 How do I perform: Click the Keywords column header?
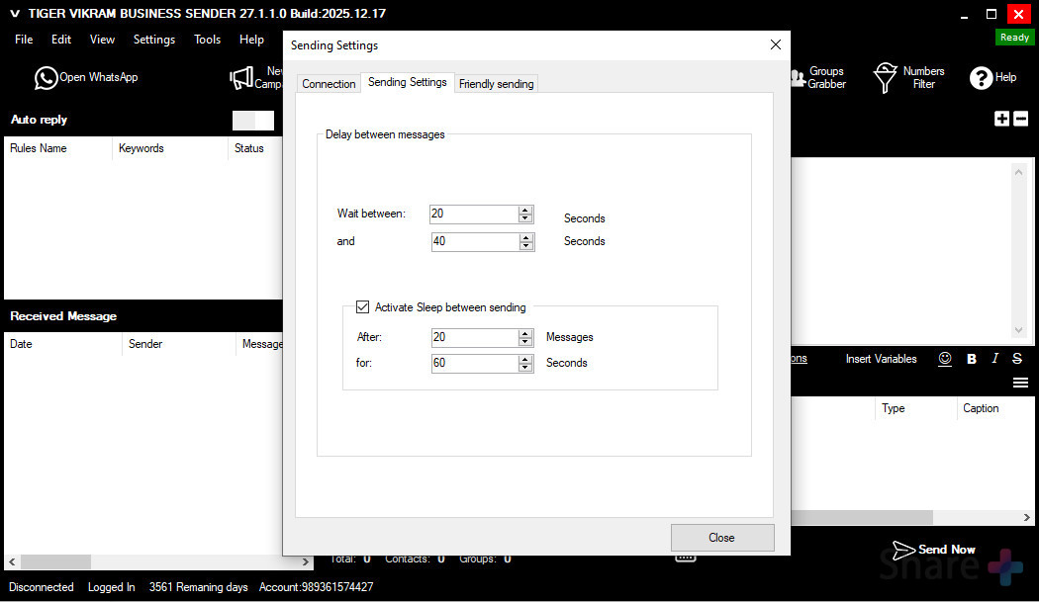pyautogui.click(x=169, y=148)
